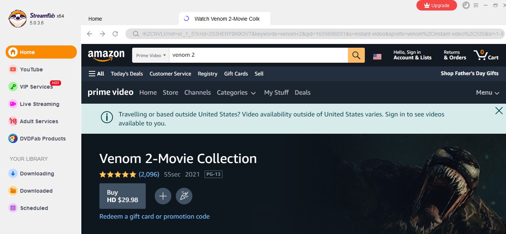Click the PG-13 rating badge
Viewport: 506px width, 234px height.
[x=213, y=174]
